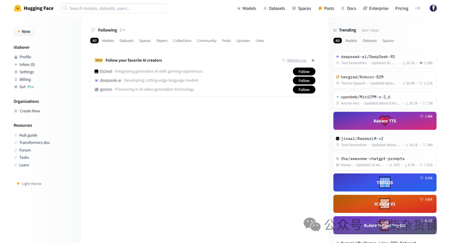Image resolution: width=452 pixels, height=243 pixels.
Task: Open the Kokoro TTS space banner
Action: click(x=385, y=121)
